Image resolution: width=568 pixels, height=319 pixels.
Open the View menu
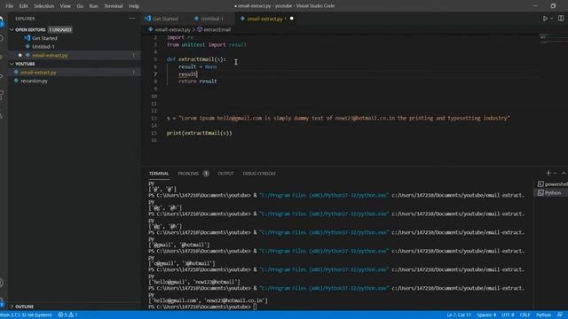point(65,6)
